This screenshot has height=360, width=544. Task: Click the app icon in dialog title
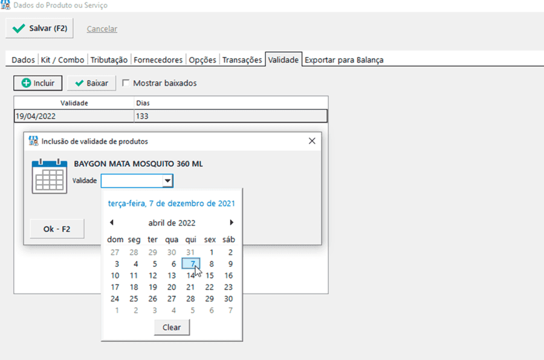click(33, 141)
